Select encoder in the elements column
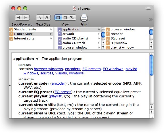This screenshot has width=165, height=136. coord(127,34)
